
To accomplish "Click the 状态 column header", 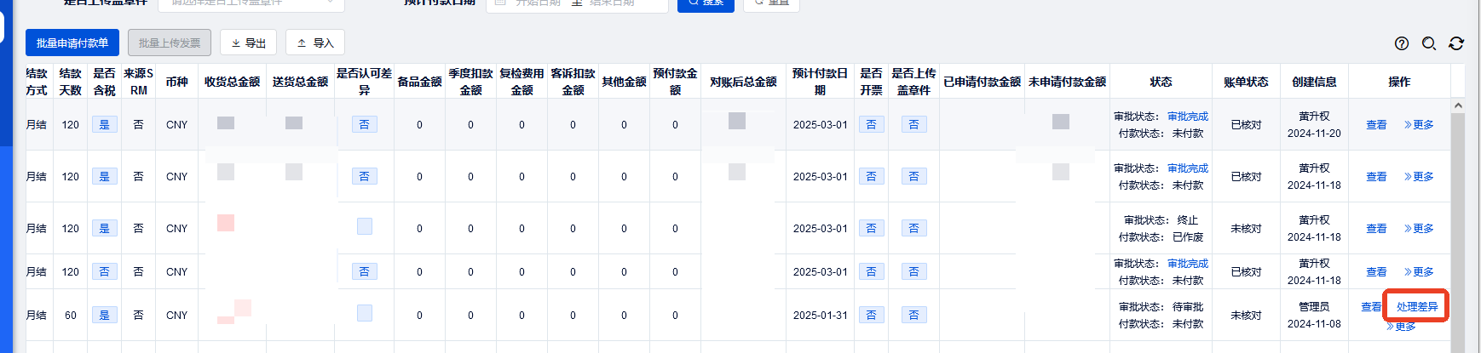I will (1161, 82).
